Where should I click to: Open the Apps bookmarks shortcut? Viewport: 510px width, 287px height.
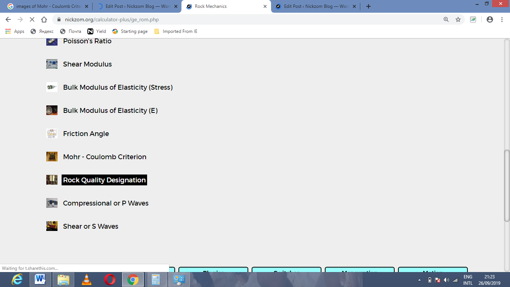[x=15, y=31]
